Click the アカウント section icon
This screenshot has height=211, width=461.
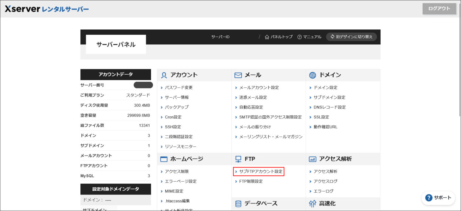pos(164,75)
